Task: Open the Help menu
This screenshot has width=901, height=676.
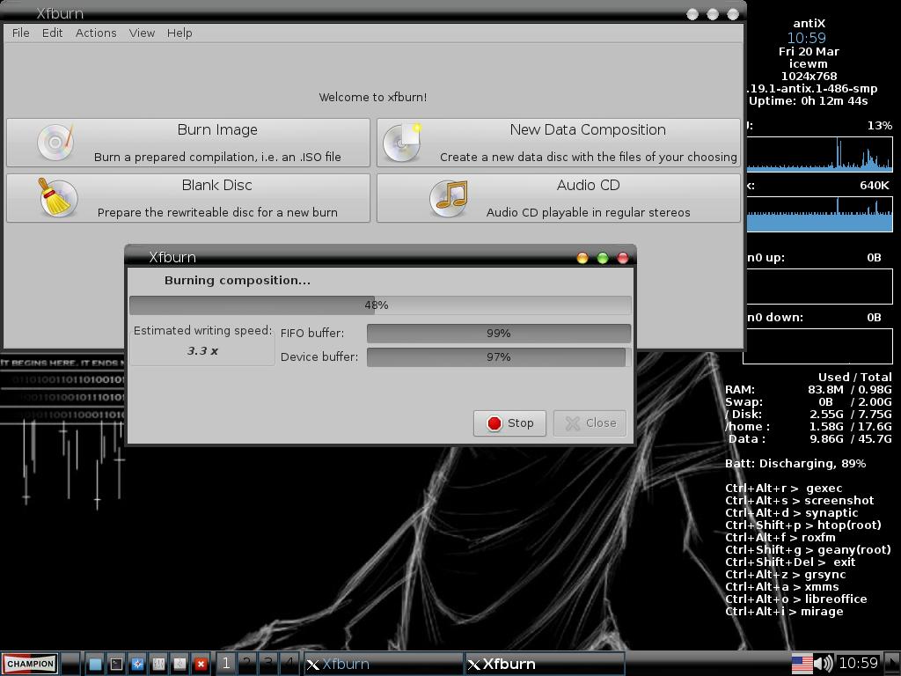Action: [x=179, y=33]
